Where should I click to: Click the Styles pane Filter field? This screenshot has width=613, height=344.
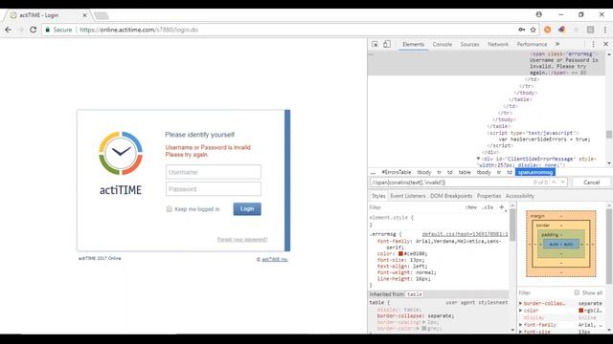(x=415, y=207)
